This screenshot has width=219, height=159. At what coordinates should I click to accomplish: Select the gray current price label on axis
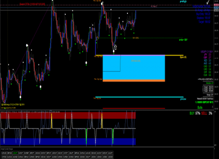point(216,10)
